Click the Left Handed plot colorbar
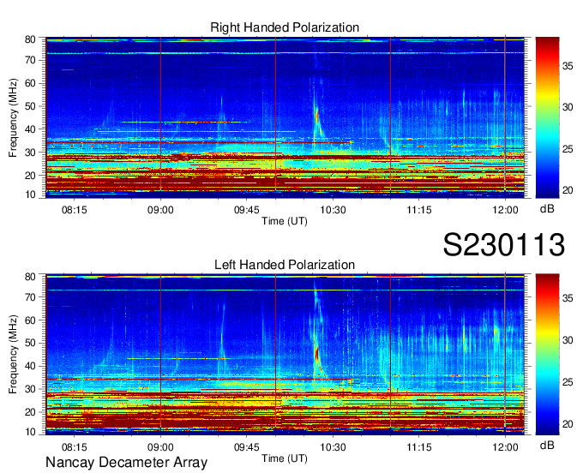The height and width of the screenshot is (473, 583). click(x=547, y=355)
